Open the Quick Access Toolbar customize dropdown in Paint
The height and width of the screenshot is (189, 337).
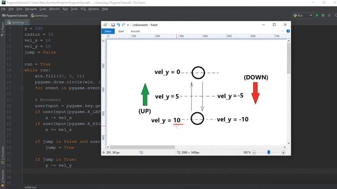[128, 25]
